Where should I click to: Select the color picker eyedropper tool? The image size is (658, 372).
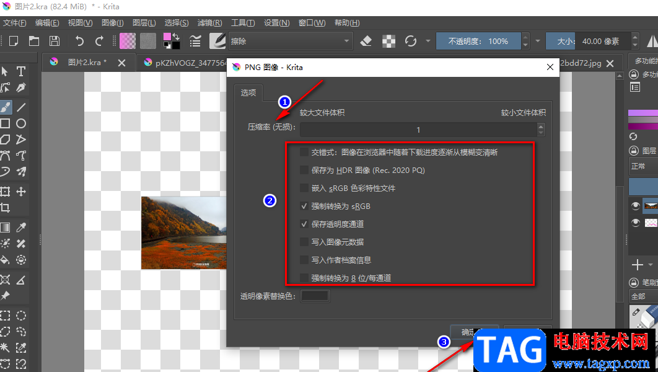20,228
